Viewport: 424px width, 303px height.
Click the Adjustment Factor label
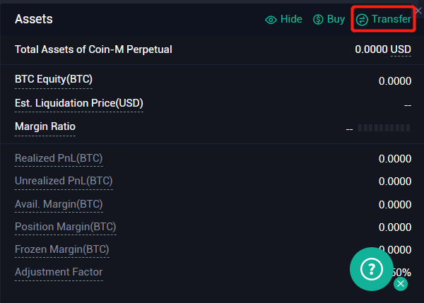pos(59,272)
